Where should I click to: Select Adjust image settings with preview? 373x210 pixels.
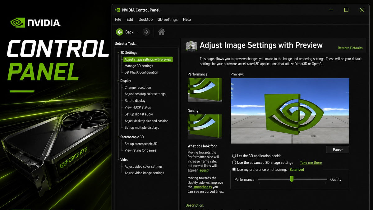click(x=148, y=59)
